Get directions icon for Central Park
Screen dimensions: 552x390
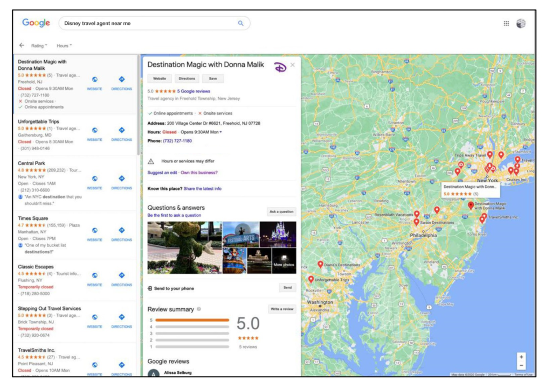(121, 179)
